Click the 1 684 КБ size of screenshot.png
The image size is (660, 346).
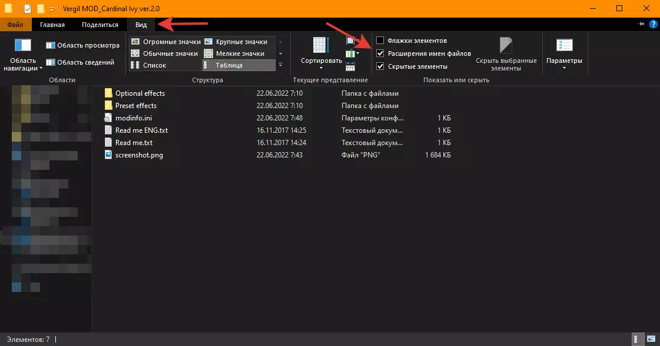coord(438,155)
